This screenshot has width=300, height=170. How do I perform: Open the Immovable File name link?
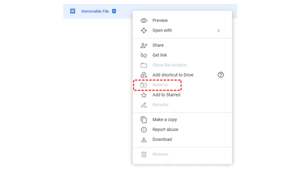95,11
